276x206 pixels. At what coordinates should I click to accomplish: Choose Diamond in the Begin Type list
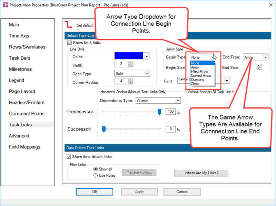click(x=203, y=80)
